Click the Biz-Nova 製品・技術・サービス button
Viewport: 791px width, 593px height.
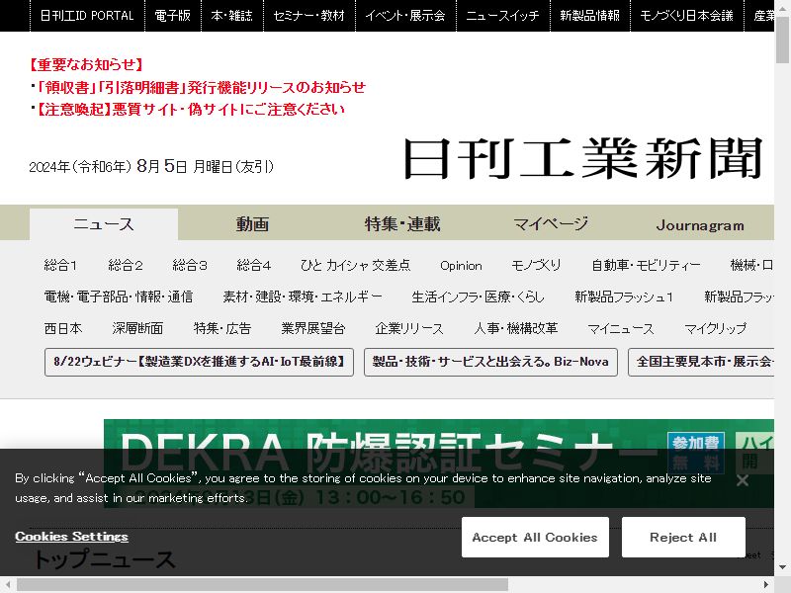(490, 362)
